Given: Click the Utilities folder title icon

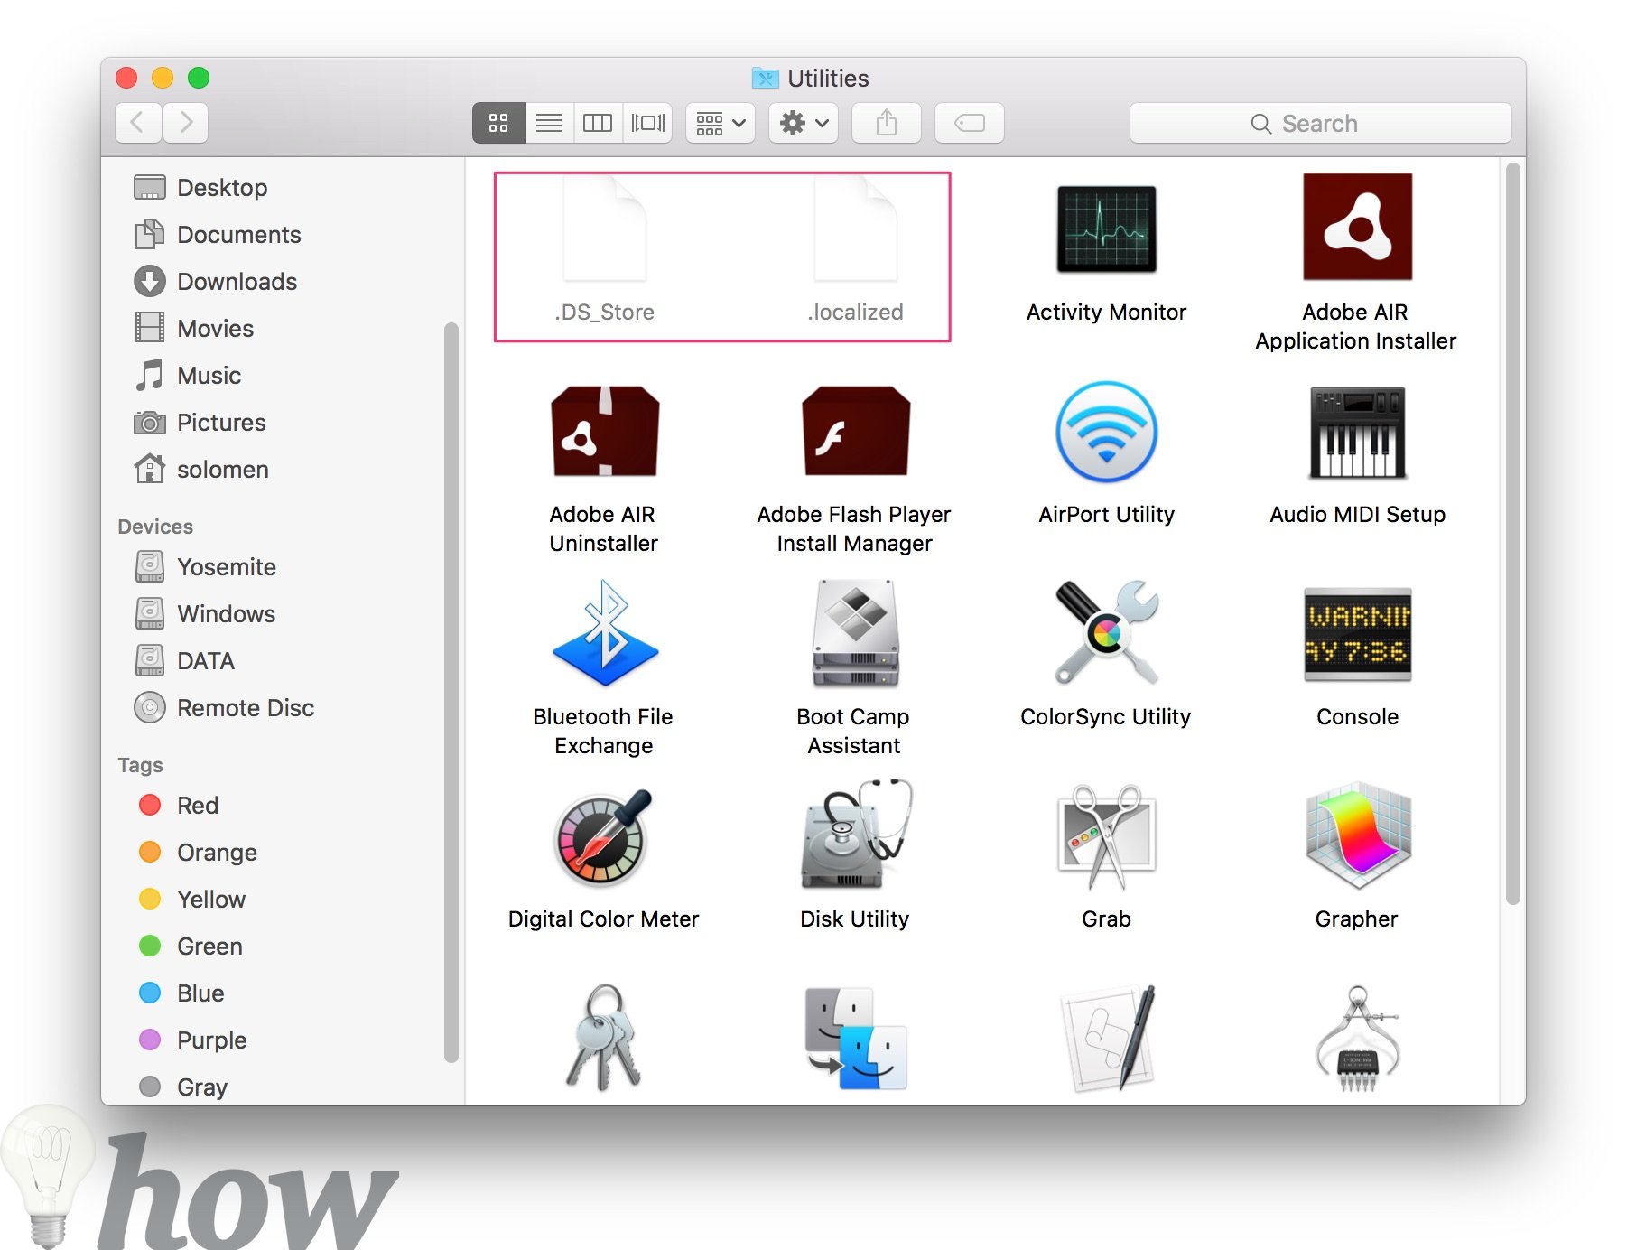Looking at the screenshot, I should tap(765, 79).
